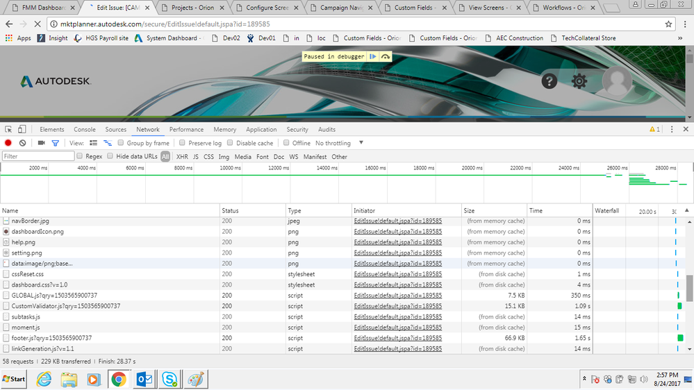Open the user avatar profile
The height and width of the screenshot is (390, 694).
pyautogui.click(x=617, y=81)
